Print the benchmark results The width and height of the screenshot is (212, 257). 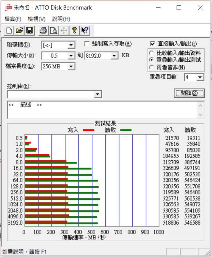coord(44,31)
